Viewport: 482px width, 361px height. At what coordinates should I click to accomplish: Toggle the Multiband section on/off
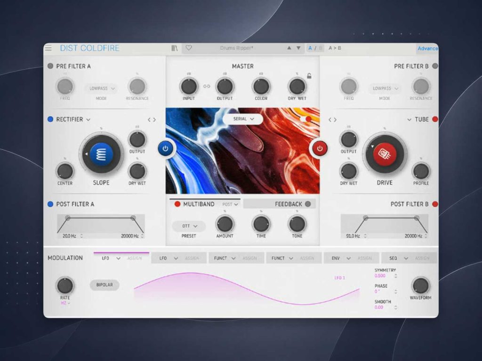[177, 204]
